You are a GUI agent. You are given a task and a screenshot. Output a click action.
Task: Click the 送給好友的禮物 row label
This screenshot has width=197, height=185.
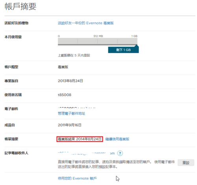[17, 23]
